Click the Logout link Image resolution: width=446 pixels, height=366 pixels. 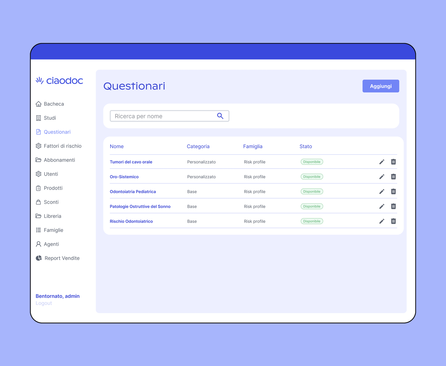[x=44, y=303]
